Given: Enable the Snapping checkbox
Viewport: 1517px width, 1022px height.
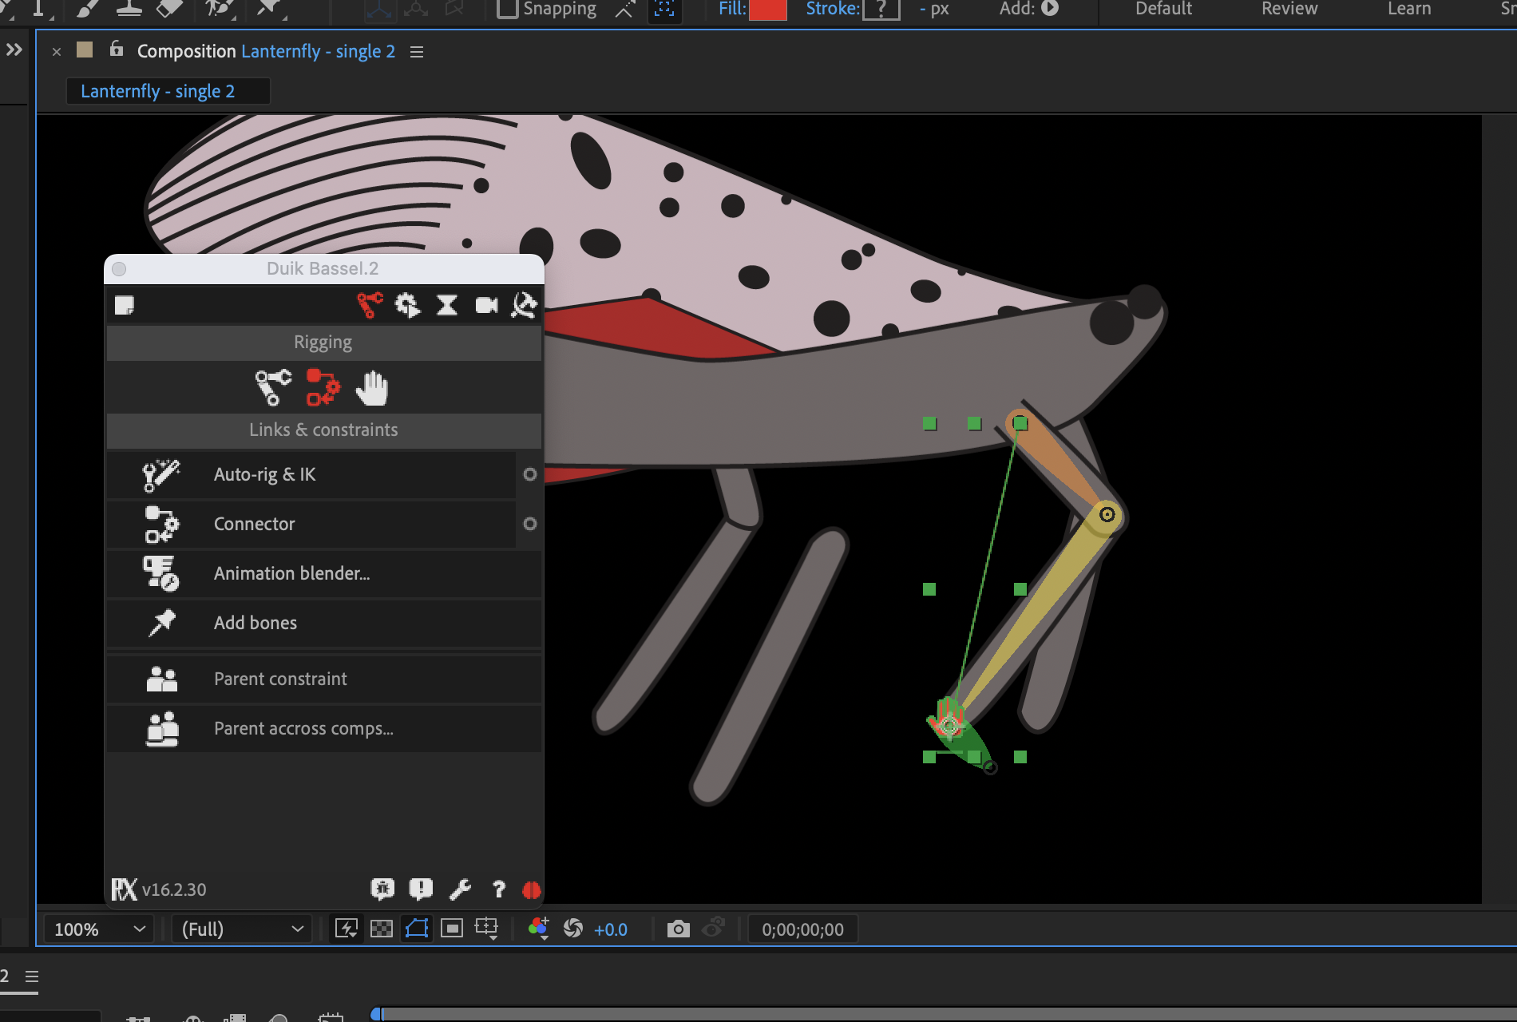Looking at the screenshot, I should coord(507,9).
